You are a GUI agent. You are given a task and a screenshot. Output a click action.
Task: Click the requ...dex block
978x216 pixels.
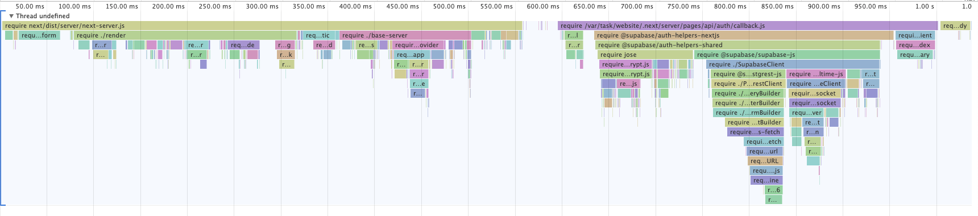coord(915,45)
